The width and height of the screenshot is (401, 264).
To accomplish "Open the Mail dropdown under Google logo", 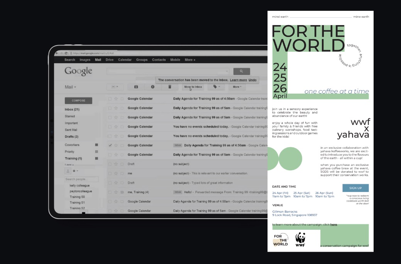I will pyautogui.click(x=70, y=87).
